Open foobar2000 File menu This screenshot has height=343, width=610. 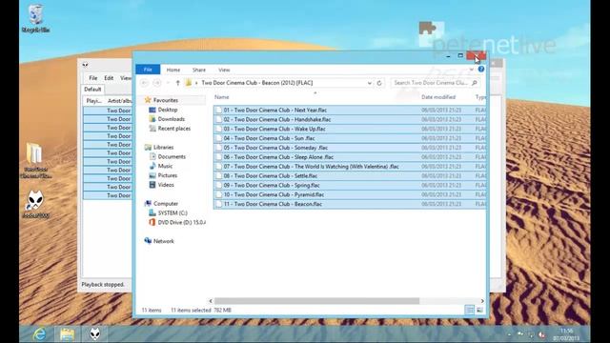(93, 78)
